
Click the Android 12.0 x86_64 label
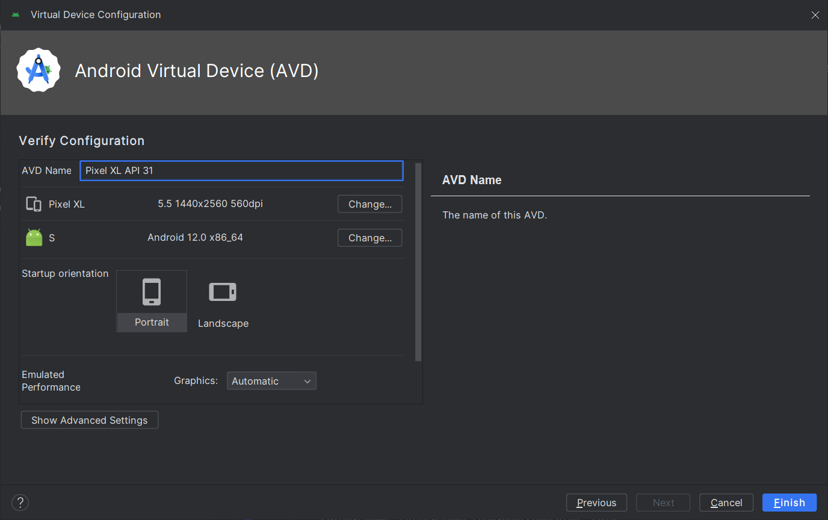tap(195, 238)
